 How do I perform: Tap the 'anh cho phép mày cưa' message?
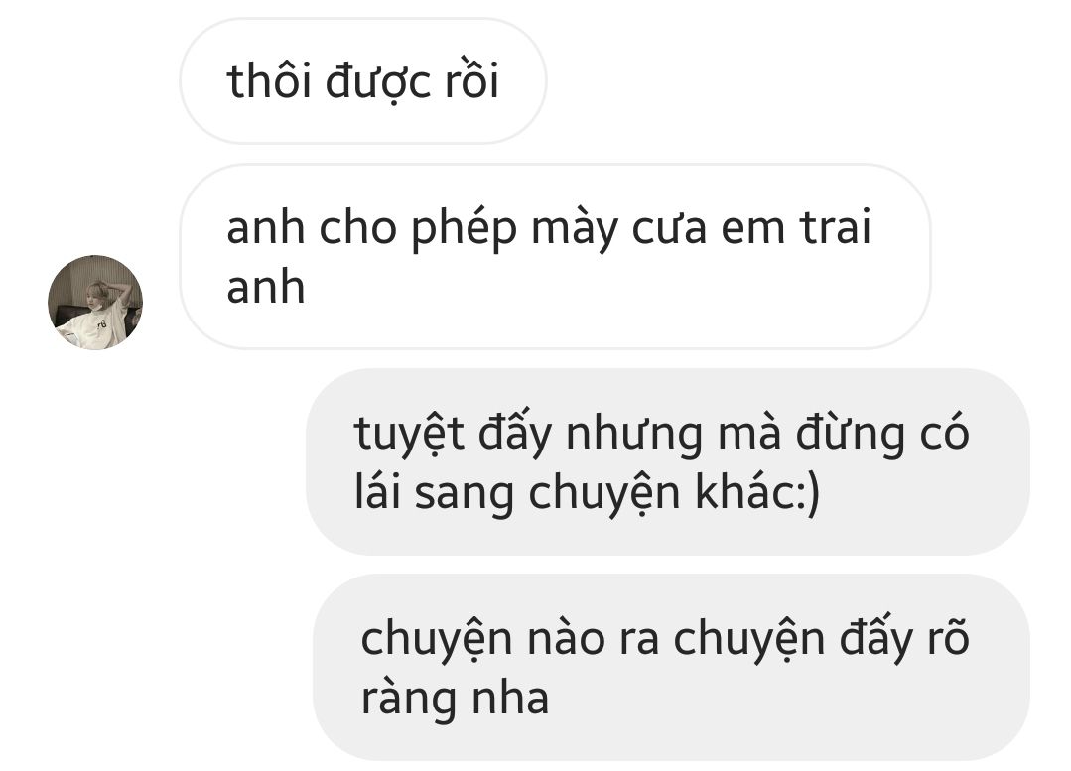(x=555, y=257)
